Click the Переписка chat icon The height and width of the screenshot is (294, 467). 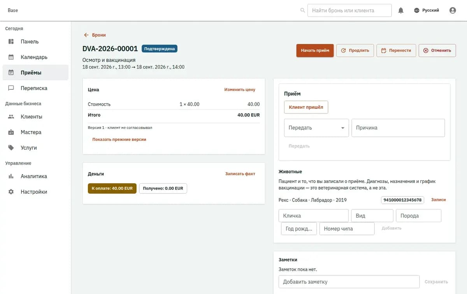click(x=11, y=88)
